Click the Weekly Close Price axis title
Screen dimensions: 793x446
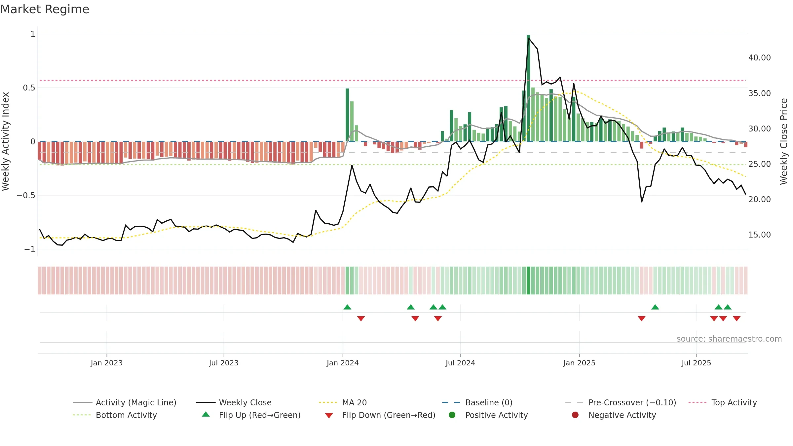pos(784,141)
